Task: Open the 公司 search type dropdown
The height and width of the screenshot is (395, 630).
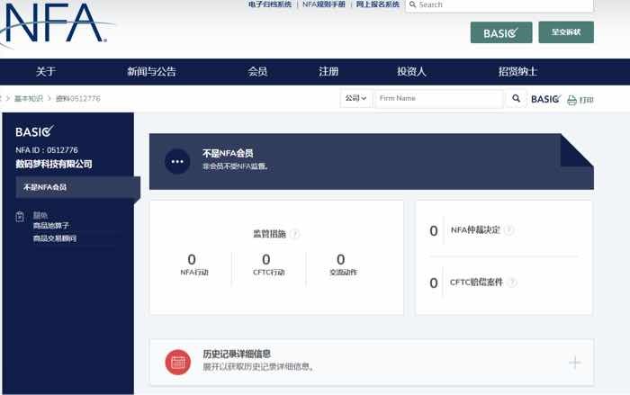Action: pos(355,98)
